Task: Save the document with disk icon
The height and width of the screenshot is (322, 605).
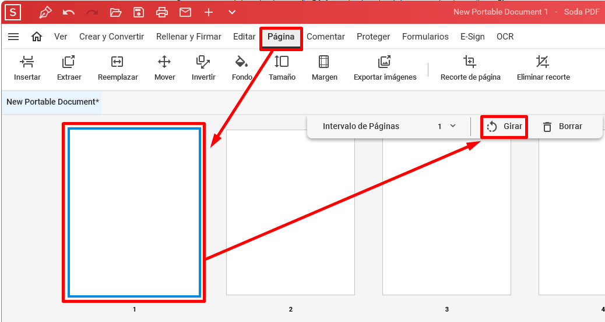Action: pyautogui.click(x=139, y=12)
